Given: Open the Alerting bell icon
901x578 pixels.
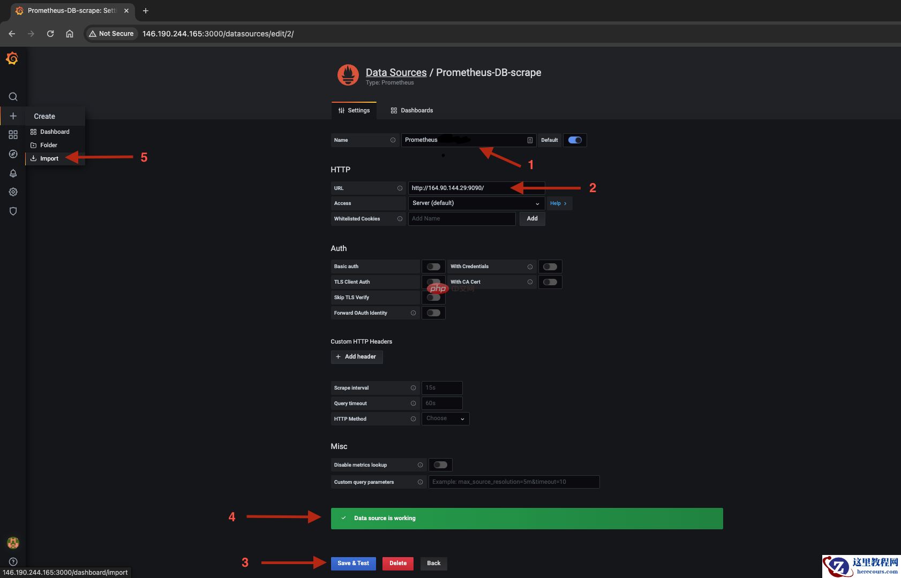Looking at the screenshot, I should (13, 173).
